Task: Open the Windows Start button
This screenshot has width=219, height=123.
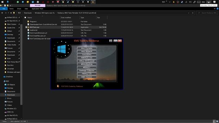Action: click(x=2, y=2)
